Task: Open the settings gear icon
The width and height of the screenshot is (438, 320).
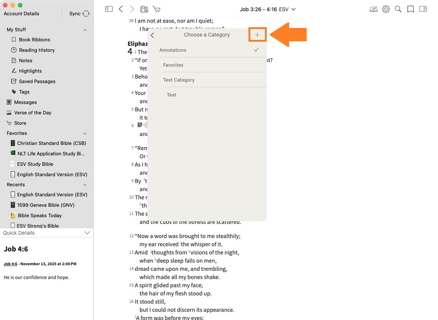Action: coord(386,9)
